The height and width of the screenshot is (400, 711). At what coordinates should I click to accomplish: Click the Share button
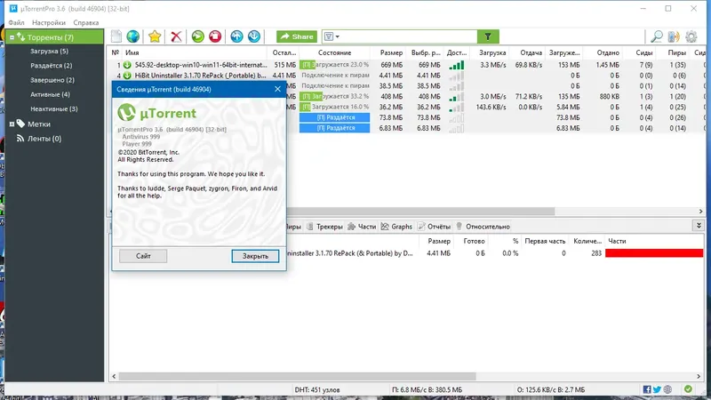pos(297,36)
